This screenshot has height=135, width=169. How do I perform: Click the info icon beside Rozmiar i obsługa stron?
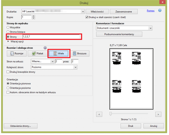[x=45, y=48]
